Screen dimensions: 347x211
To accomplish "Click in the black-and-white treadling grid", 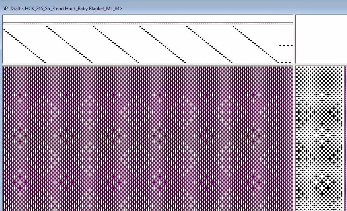I will point(320,139).
